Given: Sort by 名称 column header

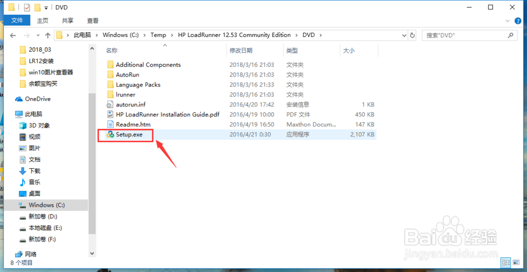Looking at the screenshot, I should tap(112, 51).
